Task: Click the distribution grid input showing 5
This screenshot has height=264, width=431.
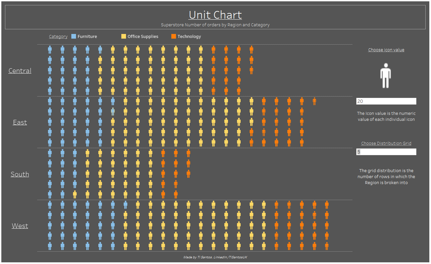Action: pyautogui.click(x=386, y=152)
